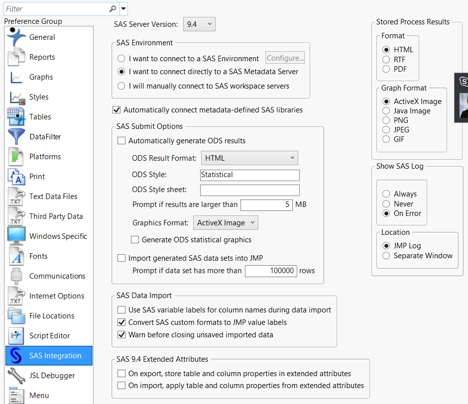This screenshot has width=468, height=404.
Task: Select the Graphs preference group icon
Action: (x=16, y=77)
